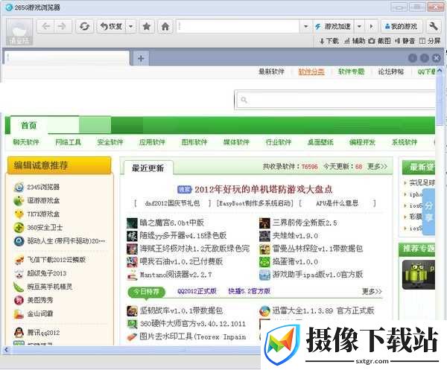
Task: Click the right arrow expander in toolbar
Action: pos(371,27)
